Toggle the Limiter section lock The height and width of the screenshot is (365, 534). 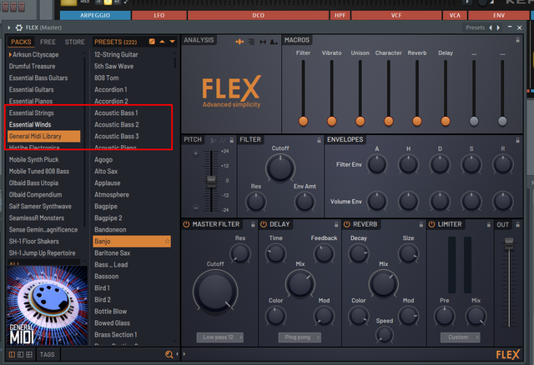point(489,224)
